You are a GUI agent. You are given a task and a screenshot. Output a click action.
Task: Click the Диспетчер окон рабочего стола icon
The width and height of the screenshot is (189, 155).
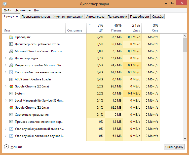click(11, 44)
